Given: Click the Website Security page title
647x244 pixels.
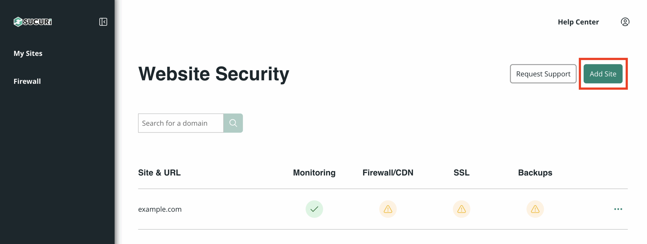Looking at the screenshot, I should point(214,74).
